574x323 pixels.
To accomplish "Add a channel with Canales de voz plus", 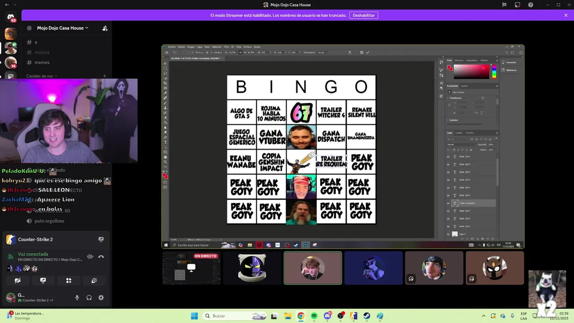I will tap(104, 76).
